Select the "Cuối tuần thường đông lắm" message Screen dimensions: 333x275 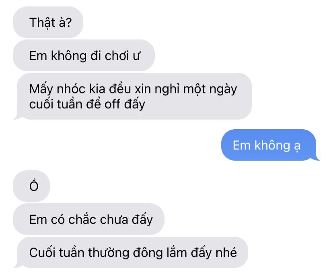click(x=131, y=252)
